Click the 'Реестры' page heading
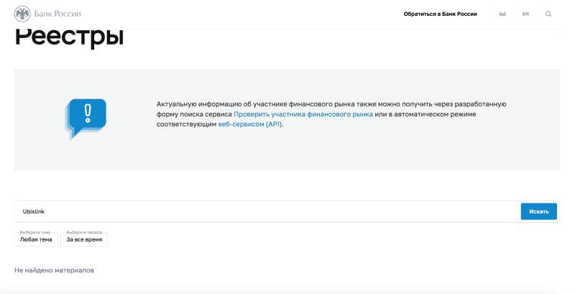Screen dimensions: 575x294 pyautogui.click(x=69, y=37)
